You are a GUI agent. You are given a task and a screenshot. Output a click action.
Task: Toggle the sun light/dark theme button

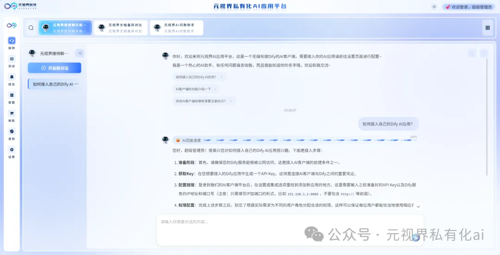point(434,6)
